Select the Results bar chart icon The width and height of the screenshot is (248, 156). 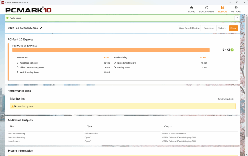[x=223, y=8]
